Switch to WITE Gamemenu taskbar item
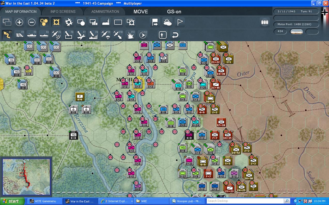The height and width of the screenshot is (205, 329). [x=45, y=201]
